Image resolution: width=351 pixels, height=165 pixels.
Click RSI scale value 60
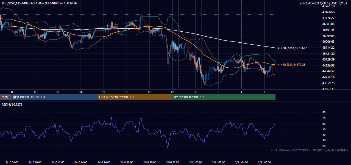[x=324, y=123]
